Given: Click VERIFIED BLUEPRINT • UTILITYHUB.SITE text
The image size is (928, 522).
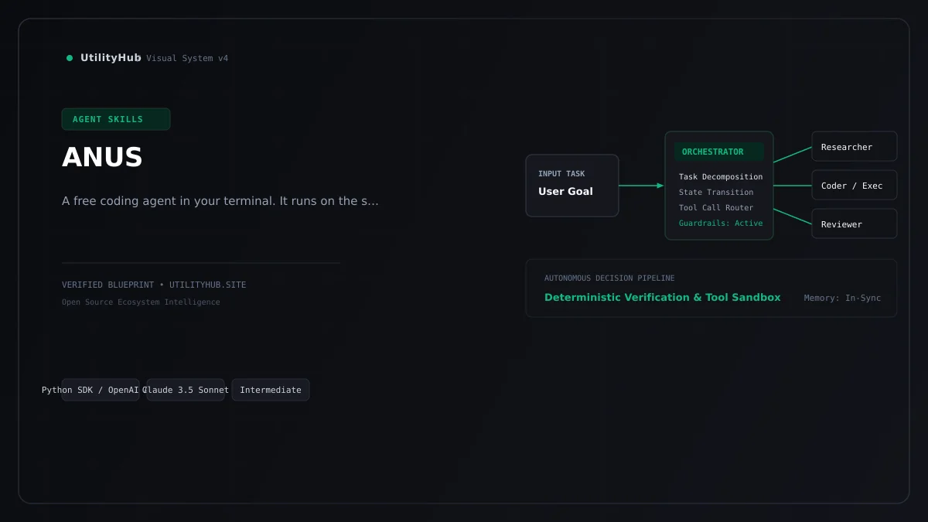Looking at the screenshot, I should coord(154,285).
